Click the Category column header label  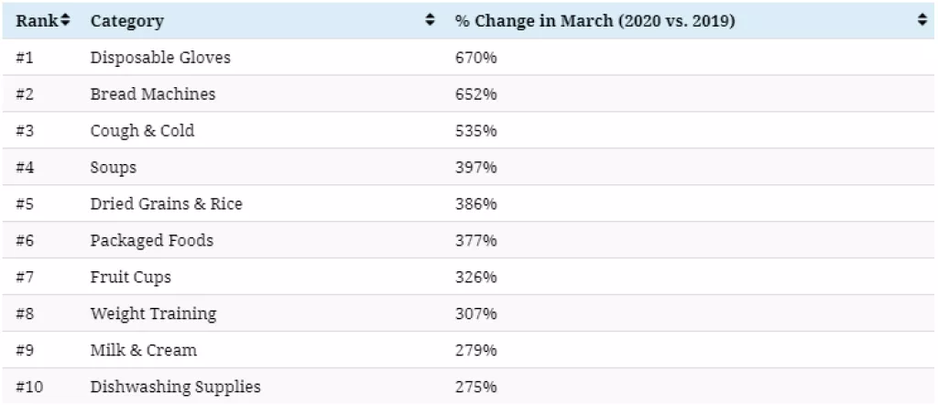pyautogui.click(x=126, y=20)
